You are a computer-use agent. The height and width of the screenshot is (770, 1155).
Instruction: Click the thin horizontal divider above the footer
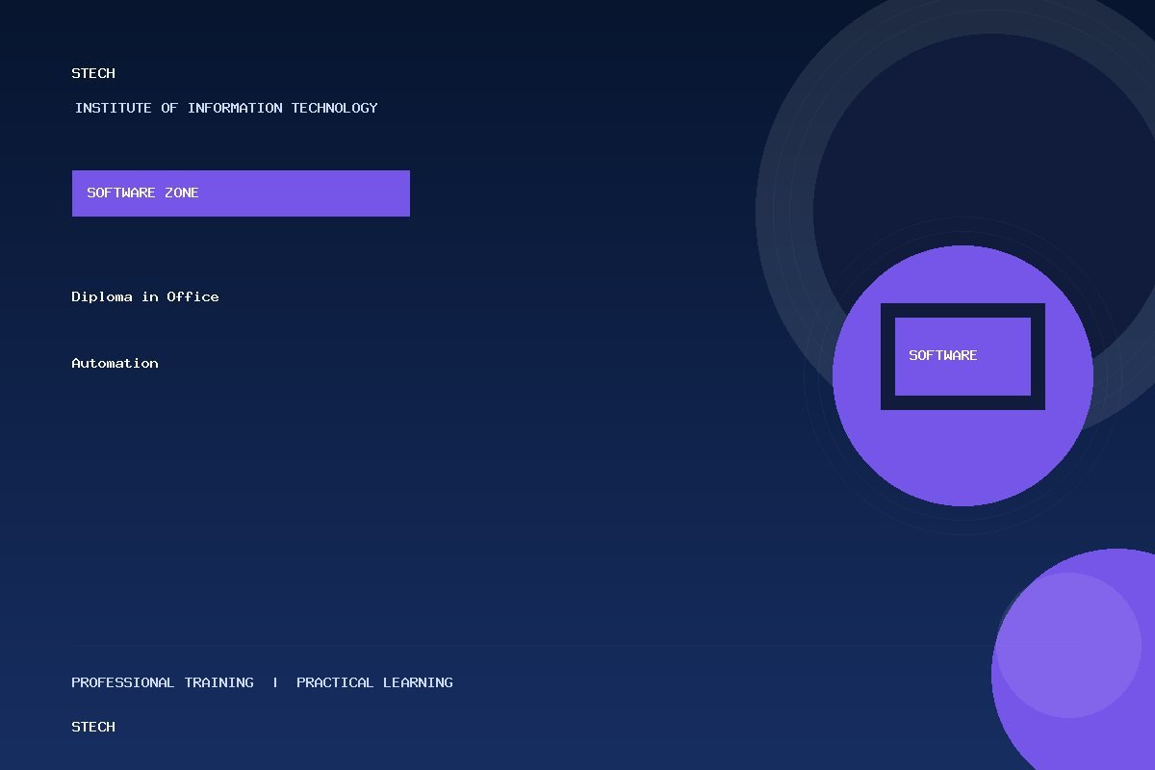pyautogui.click(x=531, y=644)
